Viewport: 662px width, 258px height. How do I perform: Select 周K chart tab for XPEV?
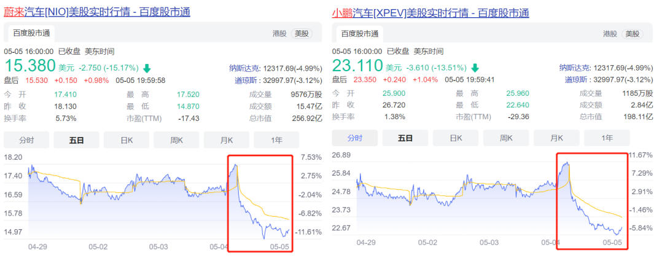(x=506, y=138)
